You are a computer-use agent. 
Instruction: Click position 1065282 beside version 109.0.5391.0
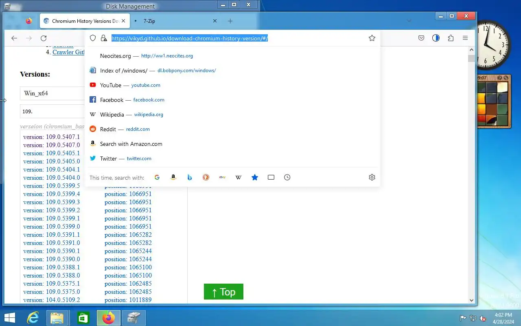tap(128, 243)
